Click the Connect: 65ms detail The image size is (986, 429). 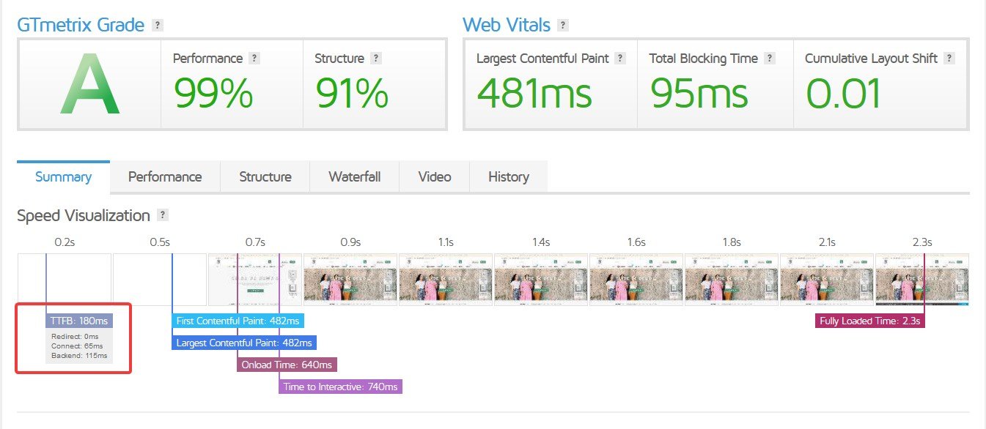click(77, 346)
